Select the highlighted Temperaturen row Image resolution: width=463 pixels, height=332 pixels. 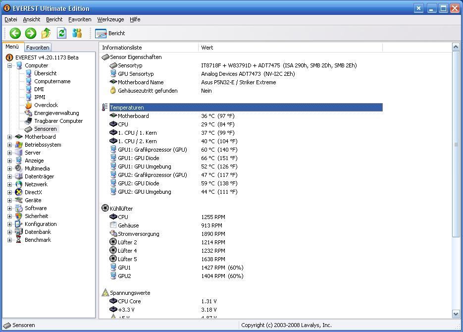(246, 108)
